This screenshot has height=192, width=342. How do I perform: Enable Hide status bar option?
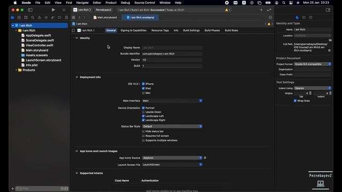click(x=143, y=131)
